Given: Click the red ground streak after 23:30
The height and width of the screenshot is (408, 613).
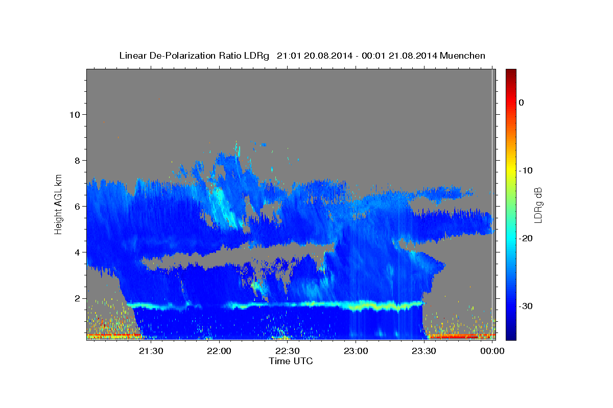Looking at the screenshot, I should 454,337.
